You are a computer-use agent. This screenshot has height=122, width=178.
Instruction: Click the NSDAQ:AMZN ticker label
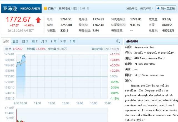tap(30, 9)
